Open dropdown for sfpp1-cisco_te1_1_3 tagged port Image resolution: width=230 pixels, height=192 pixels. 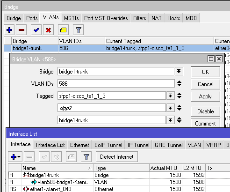tap(170, 96)
